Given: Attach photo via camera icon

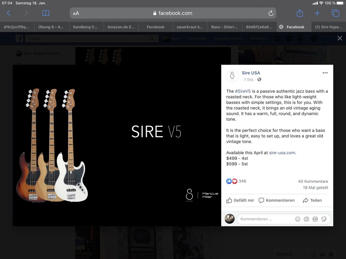Looking at the screenshot, I should coord(306,219).
